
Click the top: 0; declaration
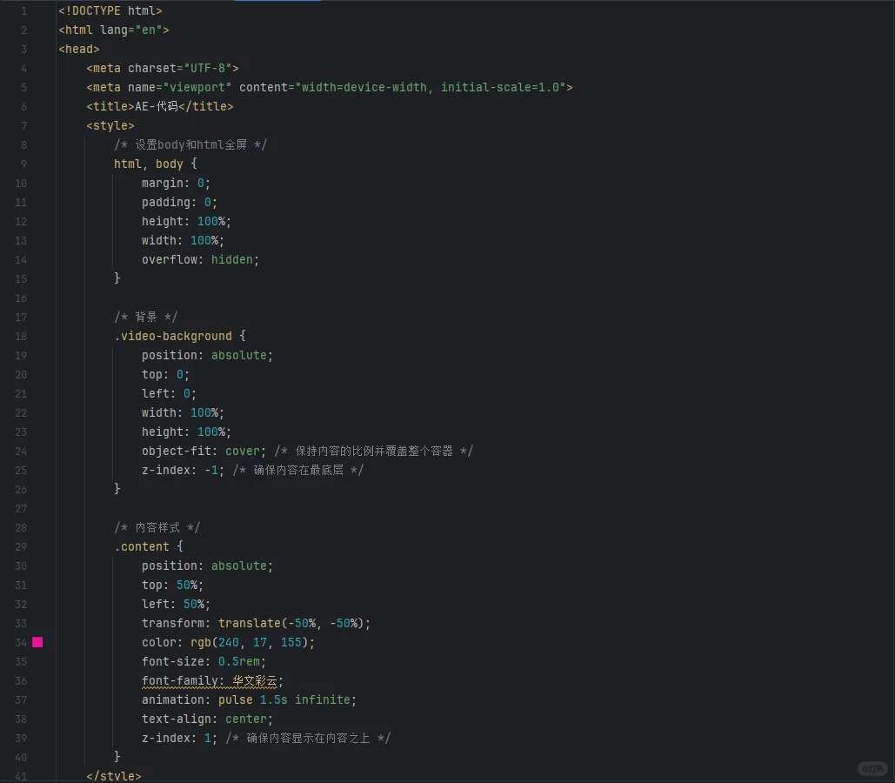166,374
